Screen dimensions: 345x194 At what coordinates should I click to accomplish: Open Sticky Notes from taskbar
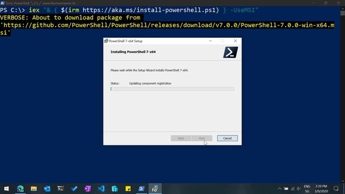[x=128, y=189]
